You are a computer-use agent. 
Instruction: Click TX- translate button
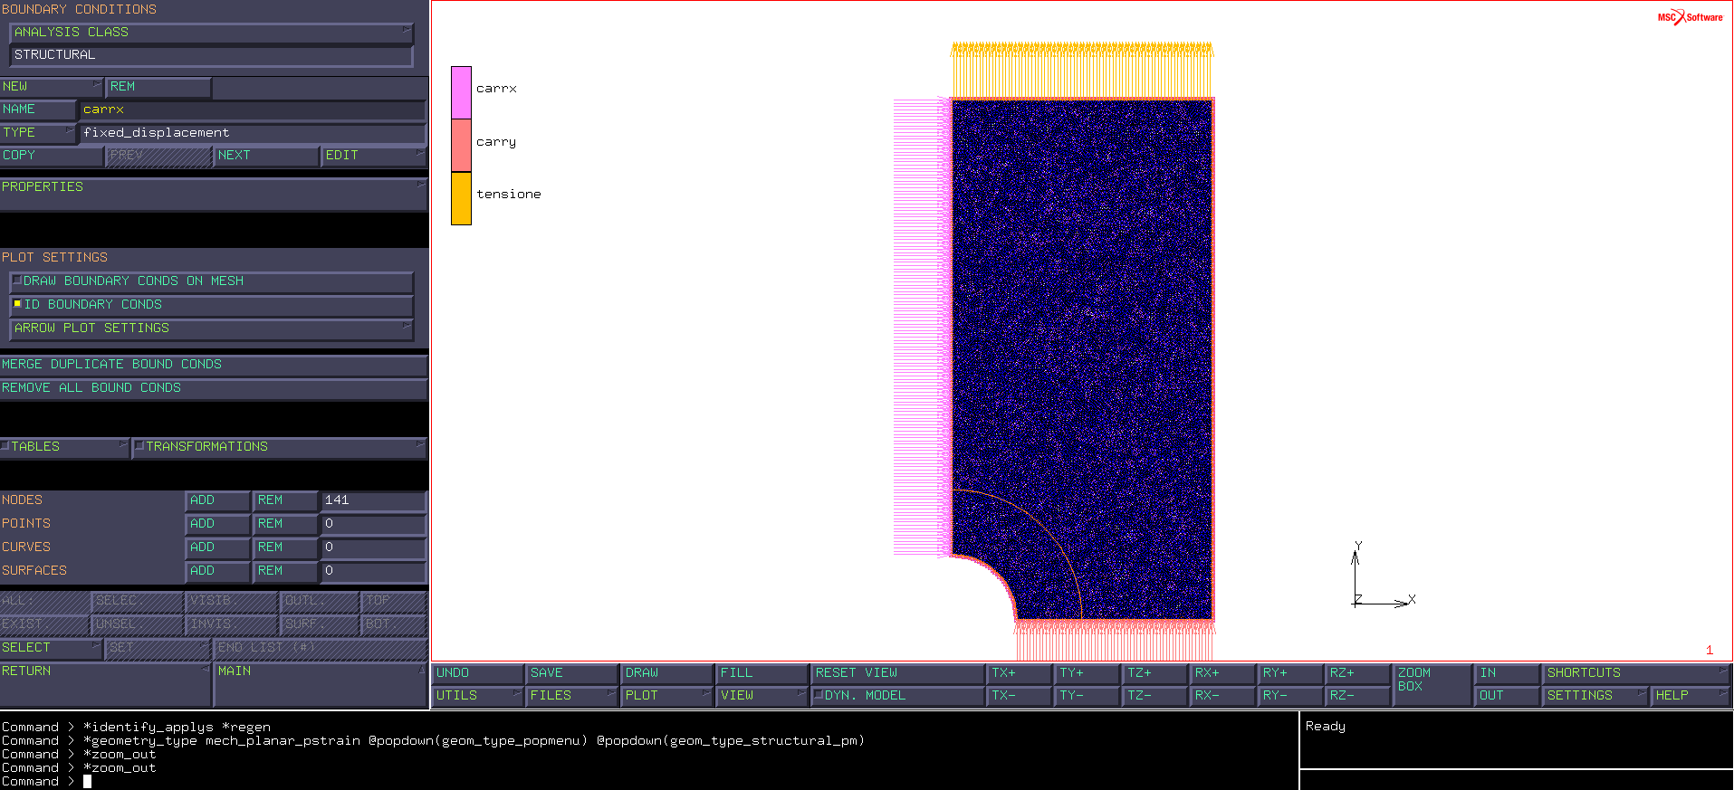pyautogui.click(x=1020, y=696)
